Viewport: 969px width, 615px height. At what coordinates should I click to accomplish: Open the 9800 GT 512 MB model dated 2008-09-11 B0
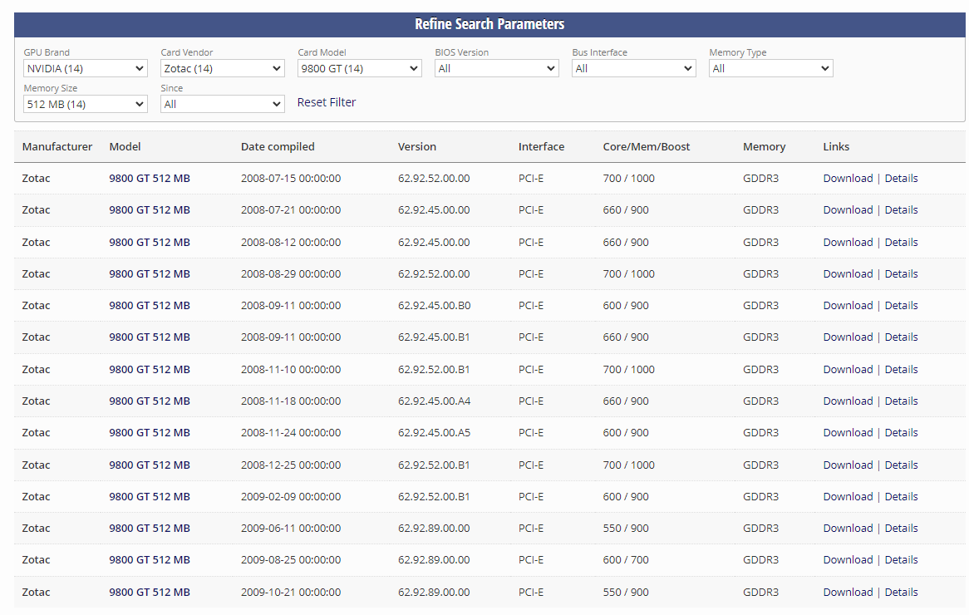tap(150, 305)
